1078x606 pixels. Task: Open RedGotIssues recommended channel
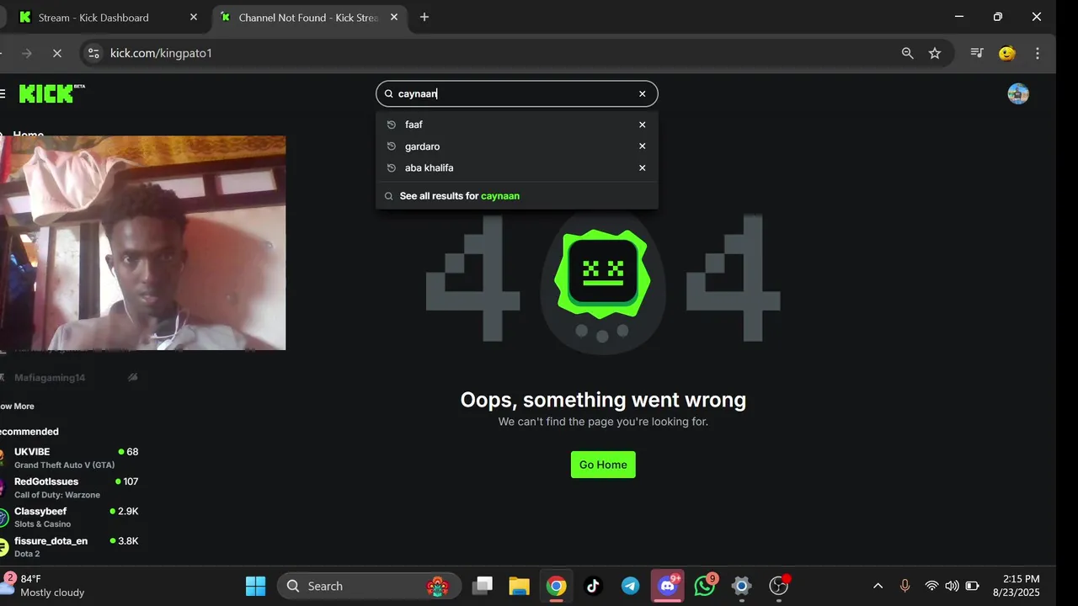(x=70, y=487)
